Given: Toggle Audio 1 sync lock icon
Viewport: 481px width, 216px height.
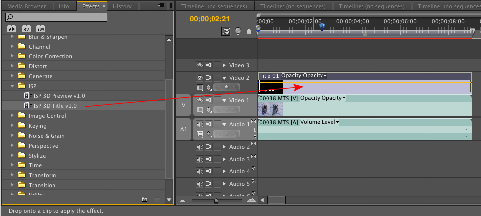Looking at the screenshot, I should pyautogui.click(x=209, y=124).
